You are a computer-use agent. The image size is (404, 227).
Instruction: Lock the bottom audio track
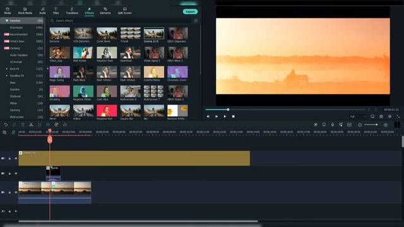9,211
